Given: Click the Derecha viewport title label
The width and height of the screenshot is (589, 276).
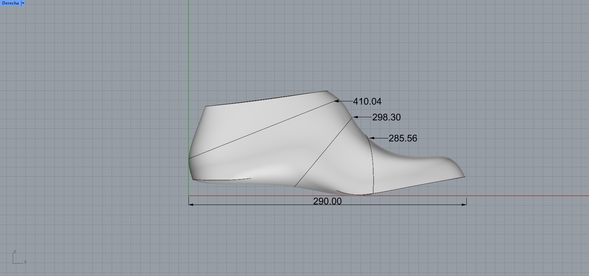Looking at the screenshot, I should coord(10,3).
